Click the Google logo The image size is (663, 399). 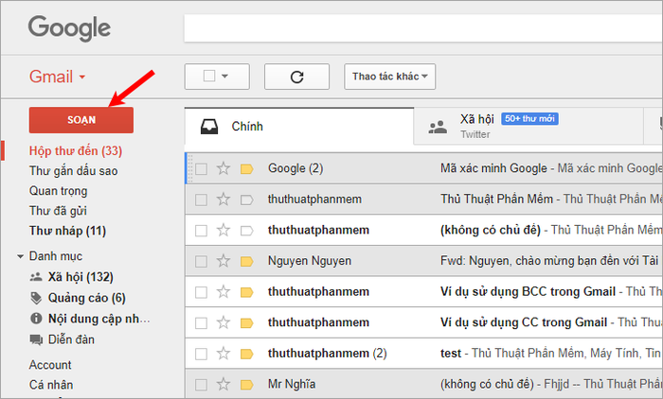point(69,28)
